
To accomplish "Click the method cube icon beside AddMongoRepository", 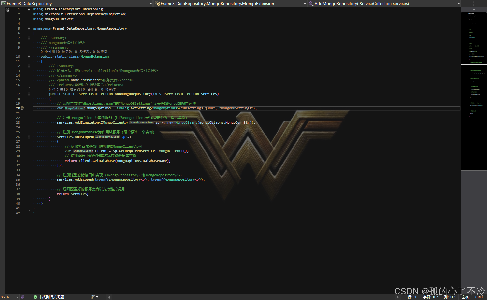I will [311, 4].
